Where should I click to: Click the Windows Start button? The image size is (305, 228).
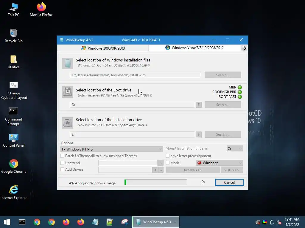[x=7, y=222]
